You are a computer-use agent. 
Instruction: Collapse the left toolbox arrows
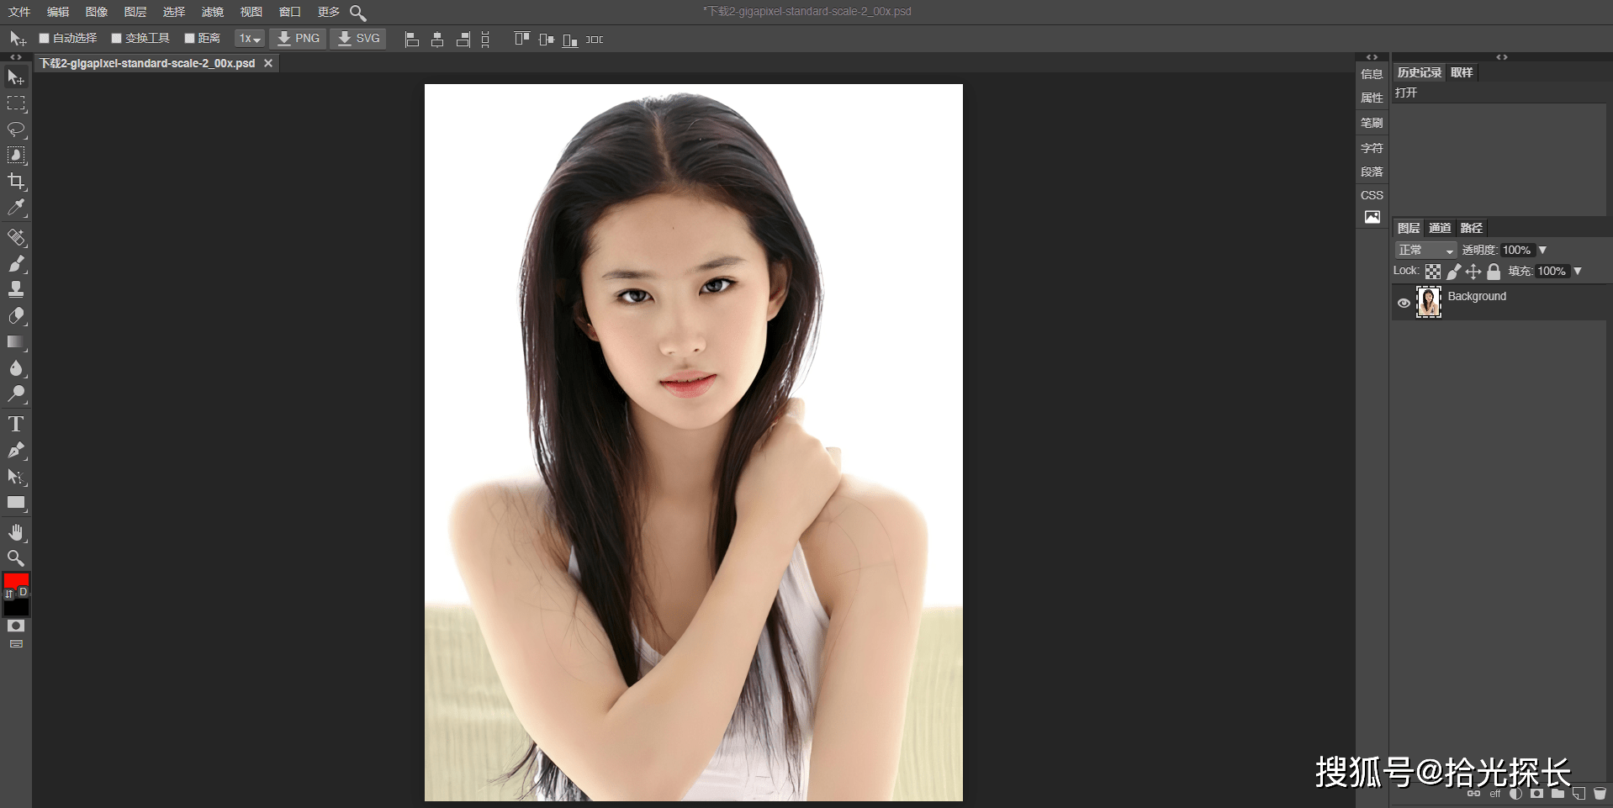tap(16, 57)
